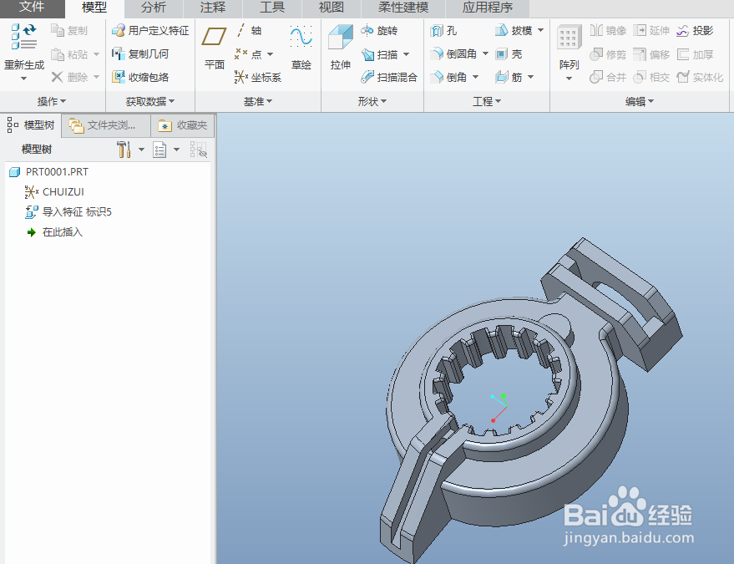Switch to the 分析 analysis tab
734x564 pixels.
pos(153,8)
